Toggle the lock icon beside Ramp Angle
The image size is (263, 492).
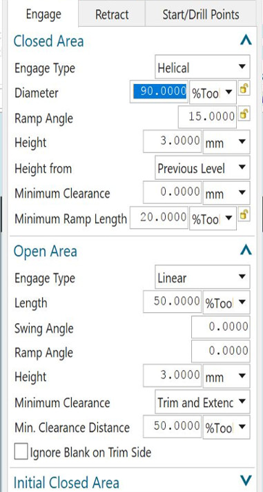(244, 114)
